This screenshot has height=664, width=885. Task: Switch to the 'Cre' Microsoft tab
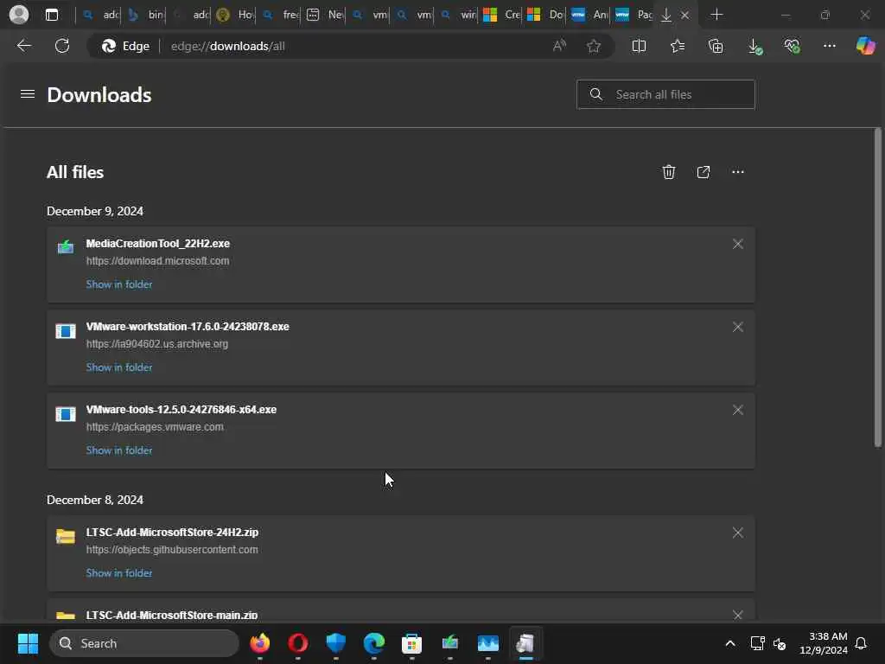coord(501,15)
